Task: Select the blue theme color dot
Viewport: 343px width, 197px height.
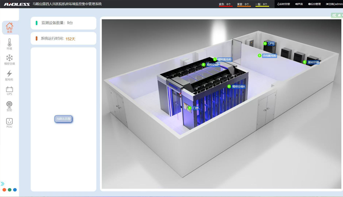Action: click(x=15, y=190)
